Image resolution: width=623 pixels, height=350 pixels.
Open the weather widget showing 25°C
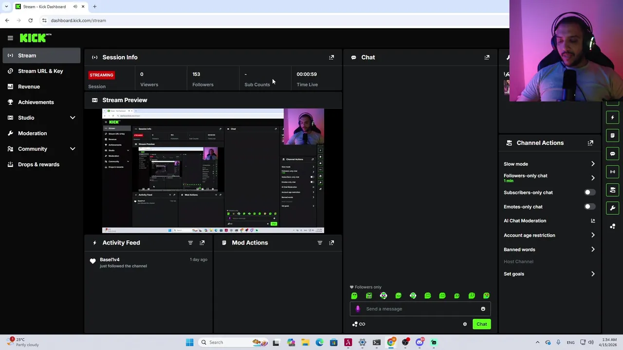[23, 342]
